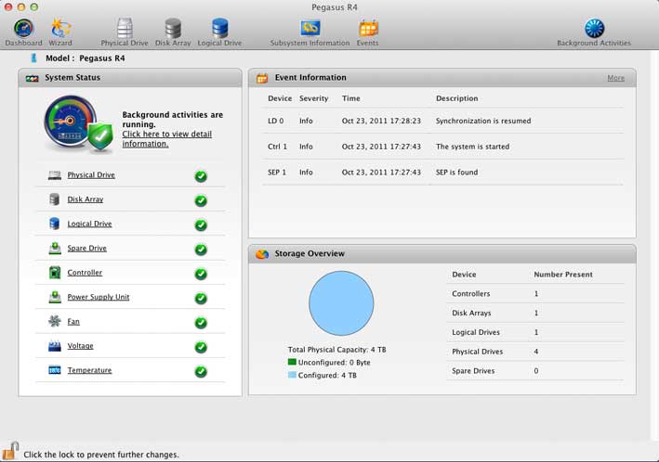Screen dimensions: 659x462
Task: Open the Controller status link
Action: coord(85,273)
